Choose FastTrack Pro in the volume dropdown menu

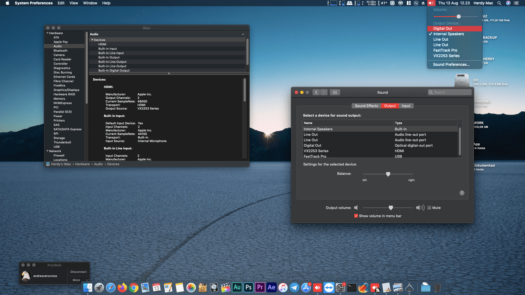tap(455, 50)
